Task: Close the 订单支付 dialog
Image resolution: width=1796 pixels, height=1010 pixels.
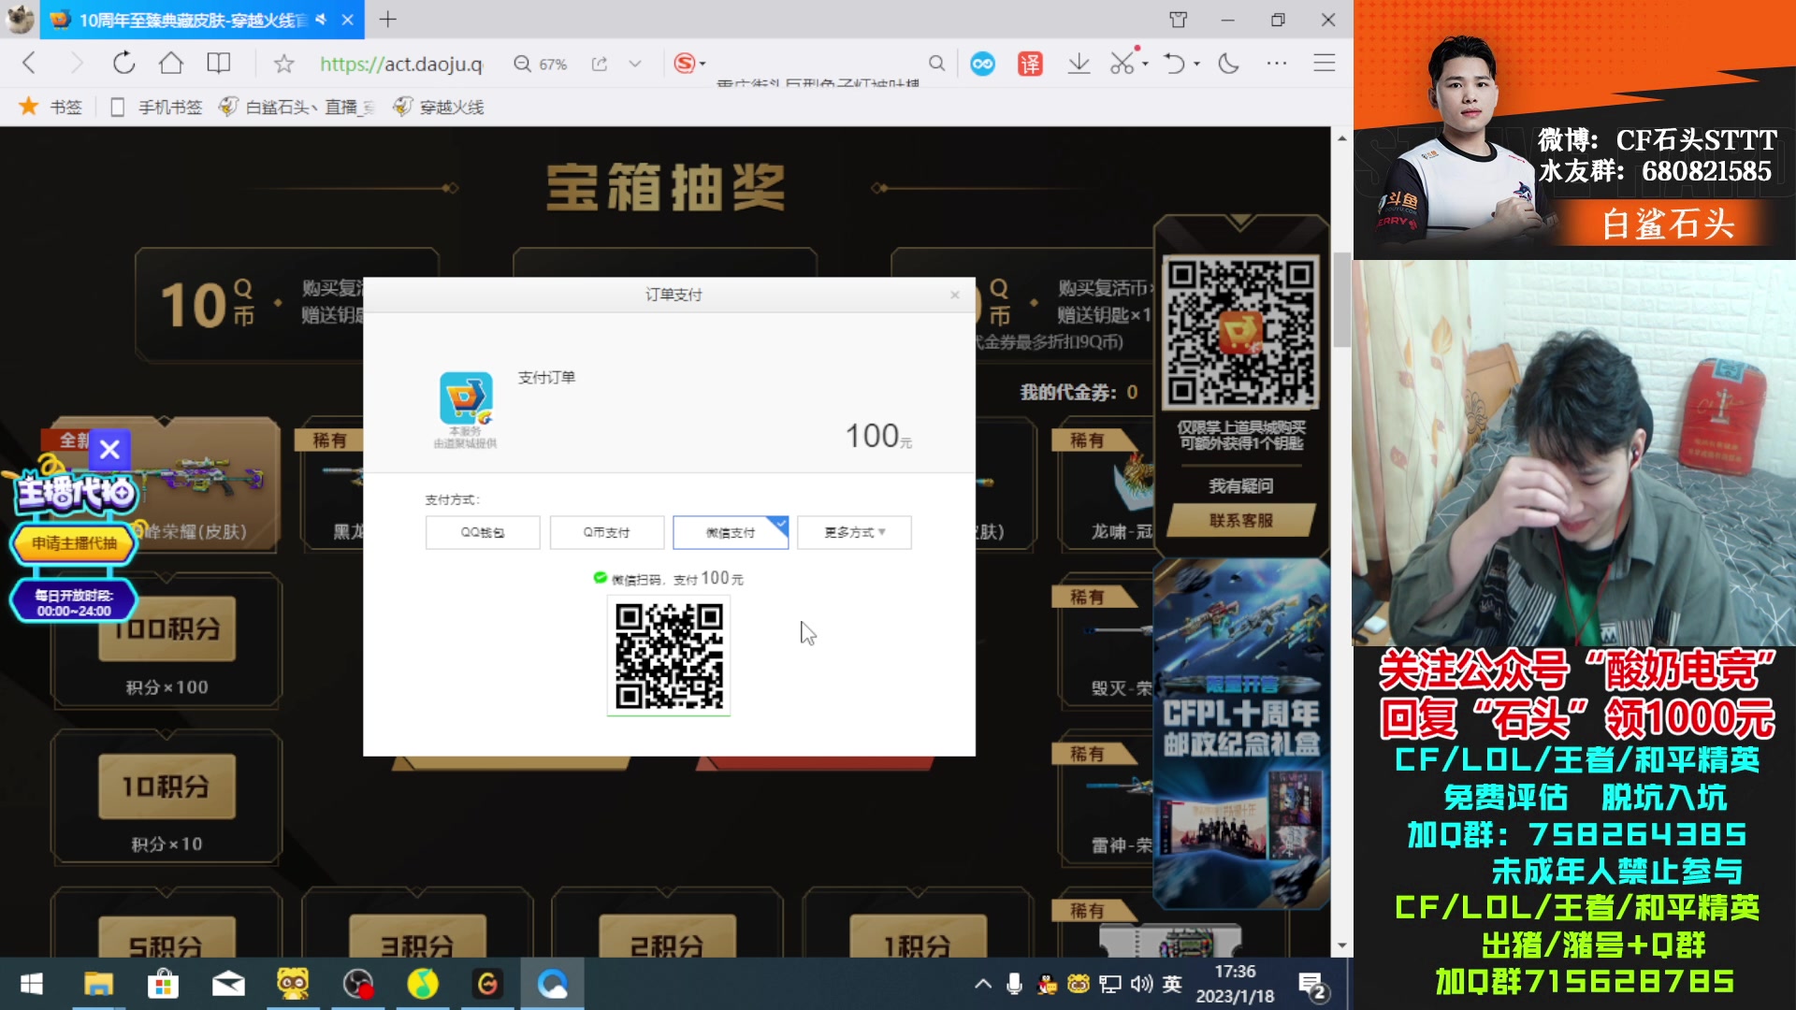Action: pyautogui.click(x=955, y=295)
